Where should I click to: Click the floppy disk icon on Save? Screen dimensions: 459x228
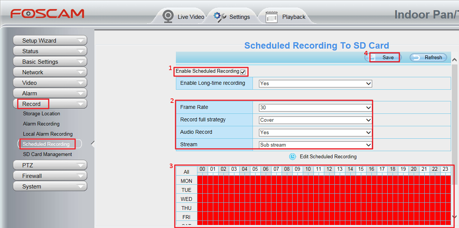tap(373, 57)
